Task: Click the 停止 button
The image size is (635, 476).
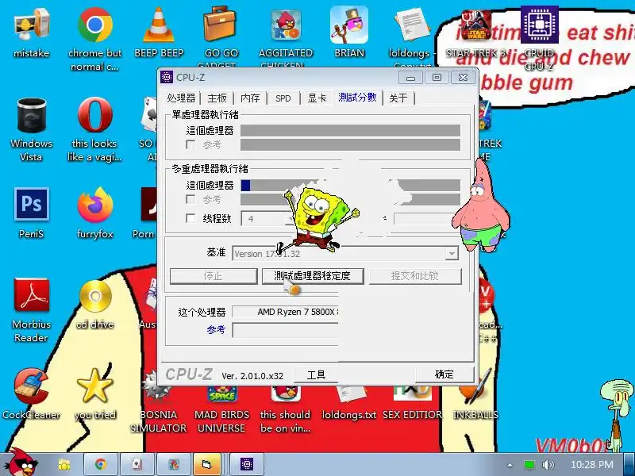Action: pyautogui.click(x=214, y=276)
